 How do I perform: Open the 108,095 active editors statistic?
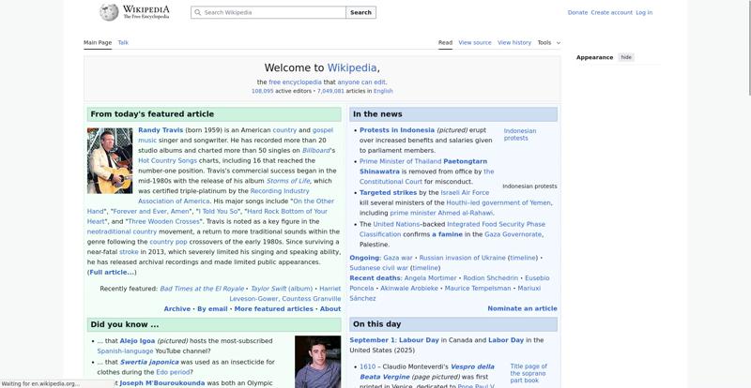(263, 91)
